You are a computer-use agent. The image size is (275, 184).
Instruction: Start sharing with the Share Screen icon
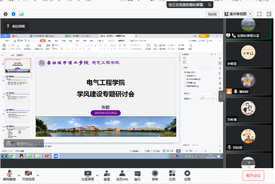pyautogui.click(x=89, y=173)
